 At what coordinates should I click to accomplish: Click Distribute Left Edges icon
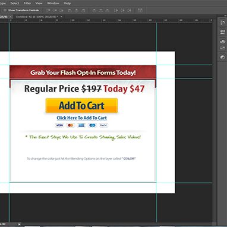coord(116,10)
